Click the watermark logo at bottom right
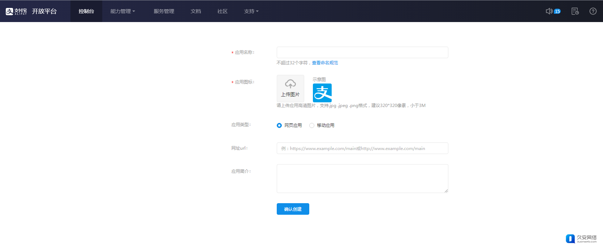The height and width of the screenshot is (248, 603). (581, 239)
